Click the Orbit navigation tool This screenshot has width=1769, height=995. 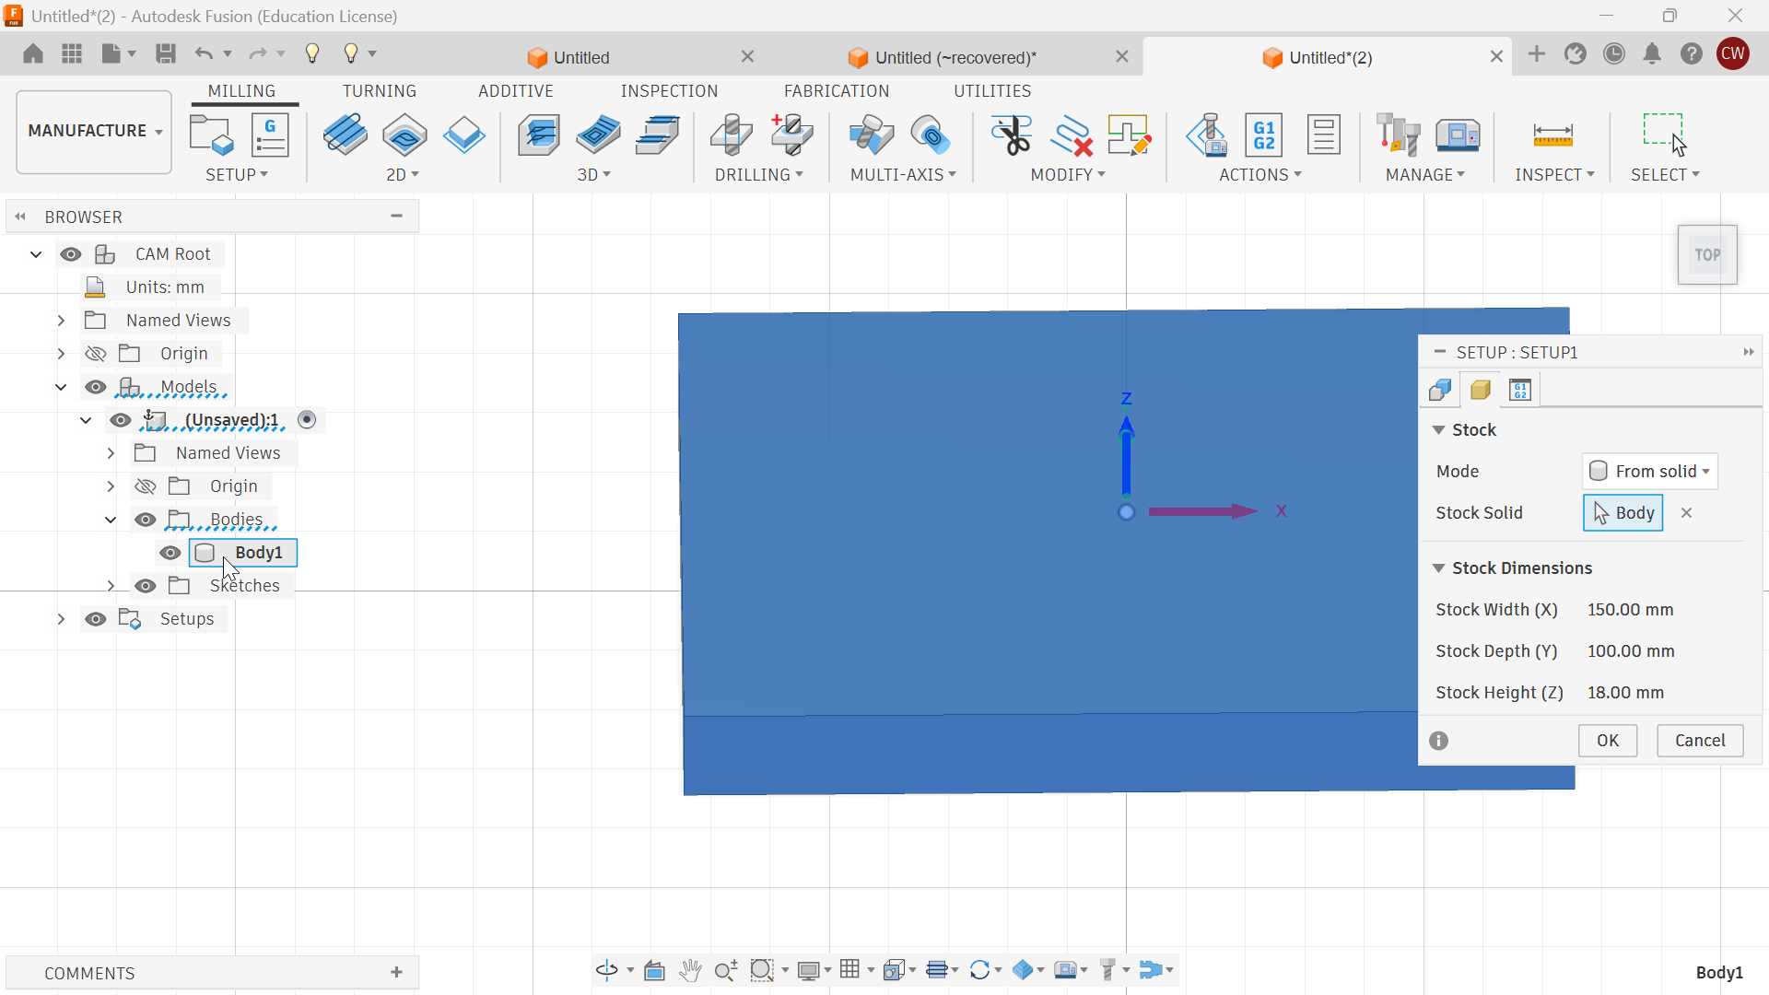pos(607,970)
